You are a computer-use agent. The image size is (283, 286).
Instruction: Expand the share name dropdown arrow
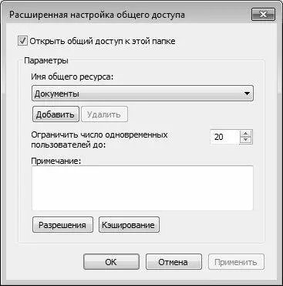click(247, 94)
